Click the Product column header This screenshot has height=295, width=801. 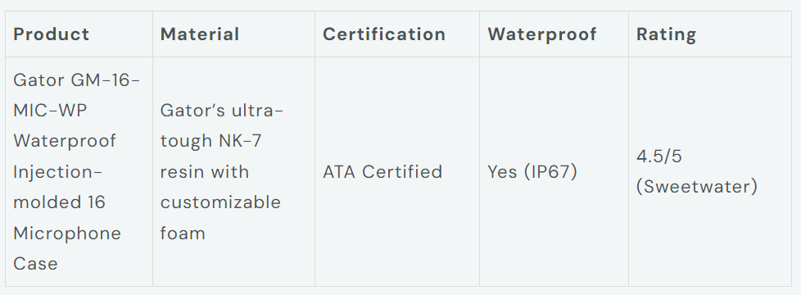pos(51,34)
